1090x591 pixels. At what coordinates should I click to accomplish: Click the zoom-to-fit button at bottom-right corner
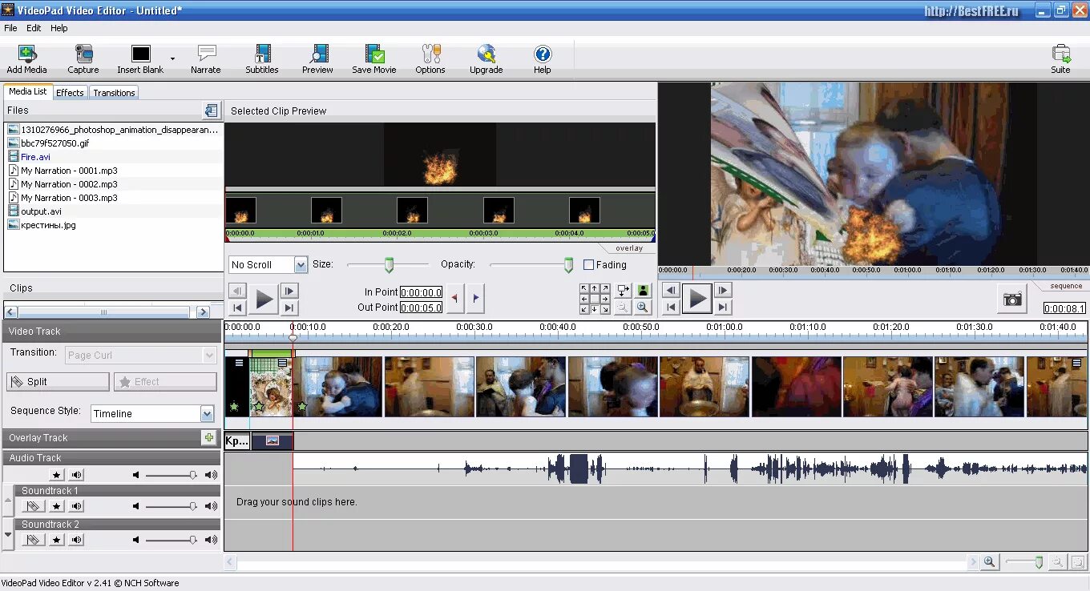pyautogui.click(x=1077, y=562)
